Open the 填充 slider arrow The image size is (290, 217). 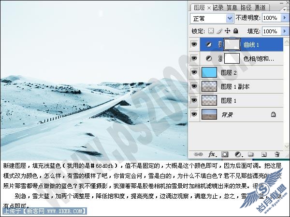[285, 31]
